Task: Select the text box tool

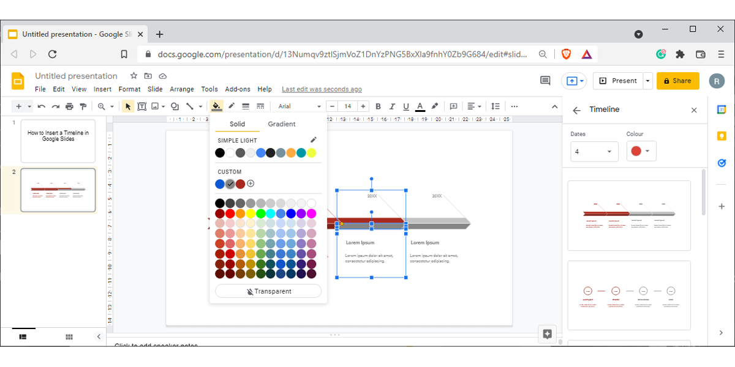Action: coord(141,106)
